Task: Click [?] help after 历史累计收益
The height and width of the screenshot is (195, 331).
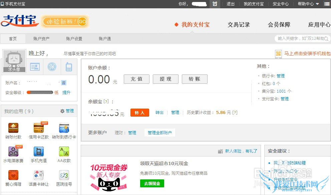Action: 235,113
